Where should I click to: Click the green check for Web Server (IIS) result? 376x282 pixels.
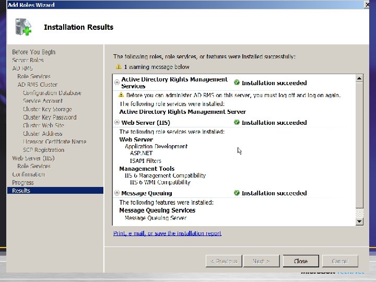[x=237, y=122]
